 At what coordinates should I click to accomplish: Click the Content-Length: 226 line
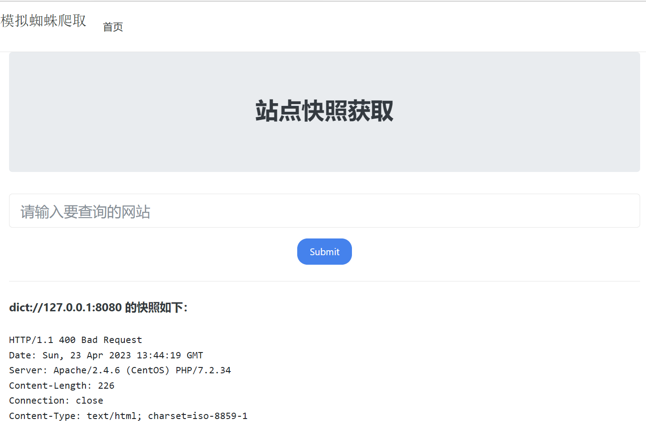tap(62, 386)
